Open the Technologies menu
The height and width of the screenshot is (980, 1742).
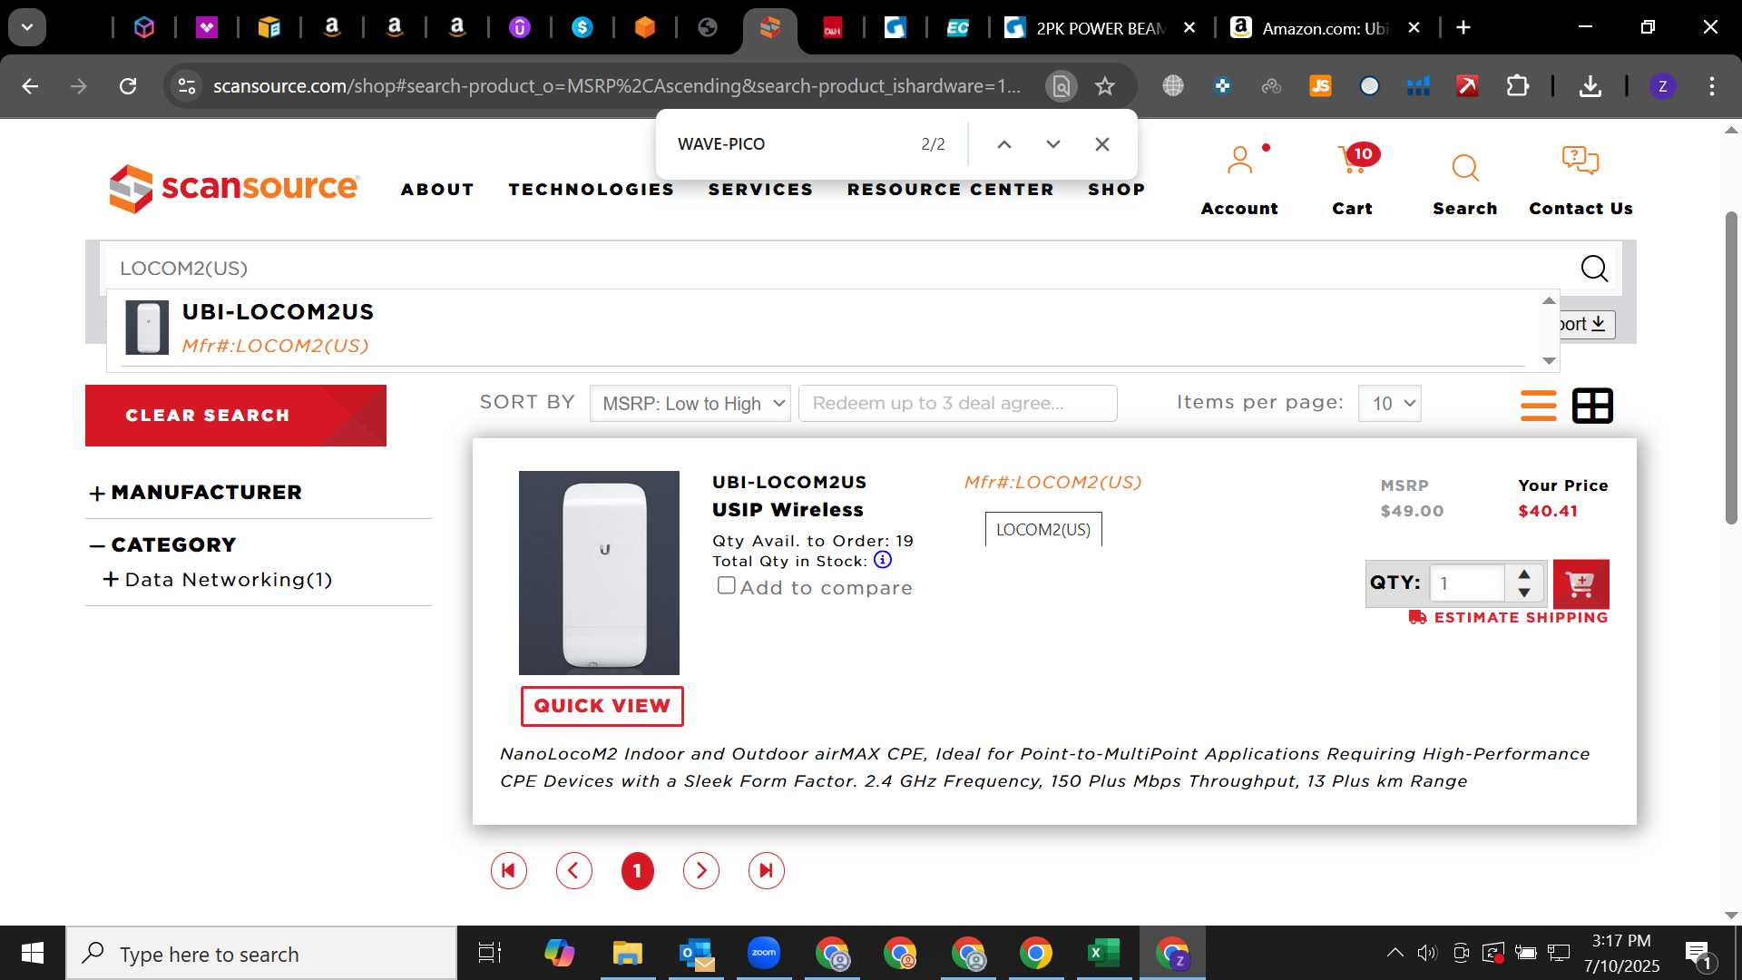coord(591,190)
